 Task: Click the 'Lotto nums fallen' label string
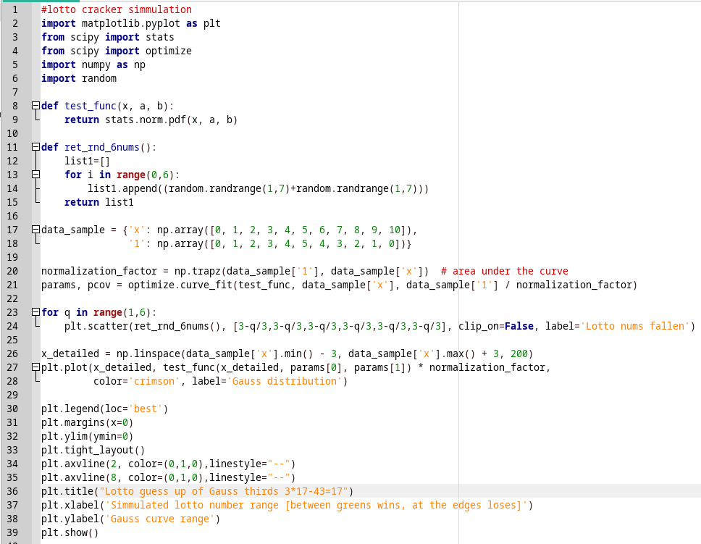coord(635,326)
